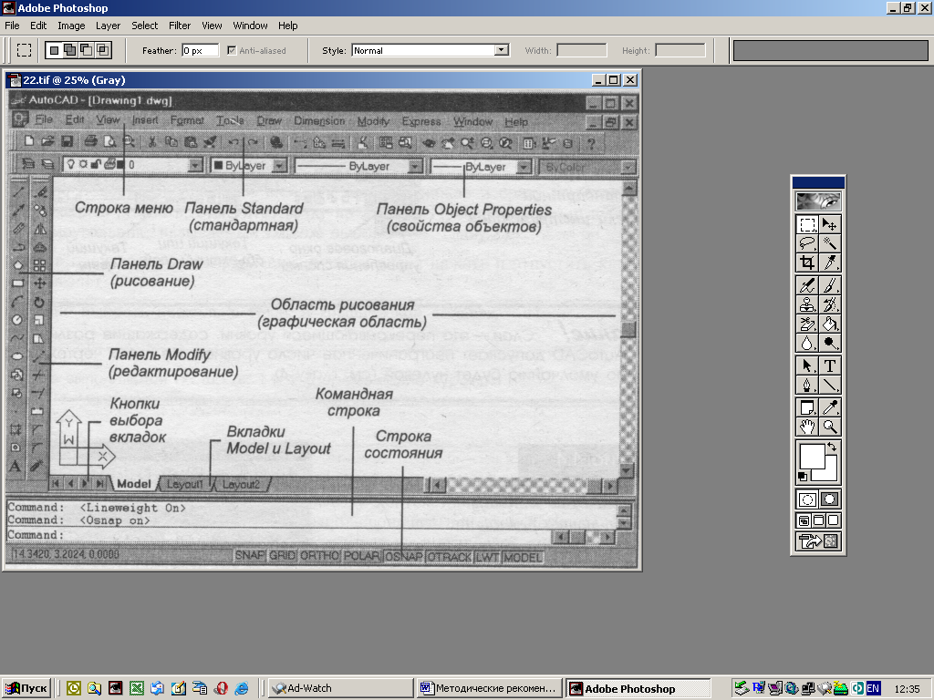Image resolution: width=934 pixels, height=700 pixels.
Task: Open the Пуск Start button
Action: [x=26, y=688]
